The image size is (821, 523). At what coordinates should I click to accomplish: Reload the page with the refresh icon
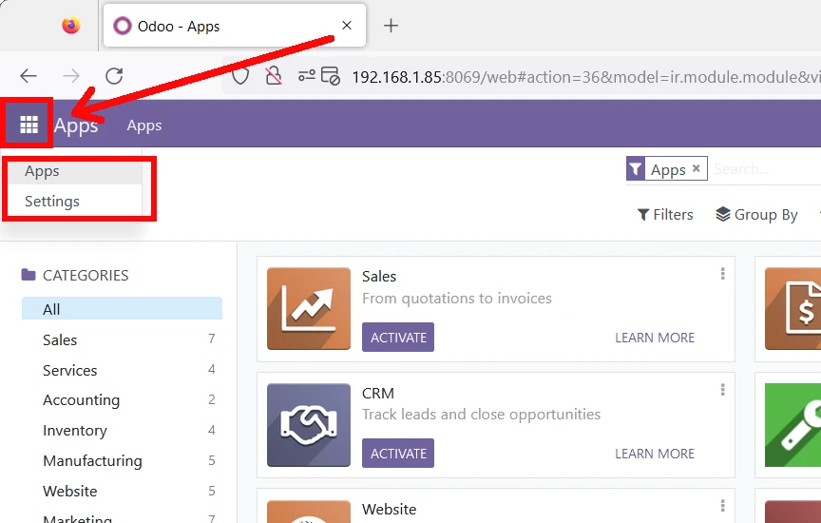pyautogui.click(x=114, y=76)
